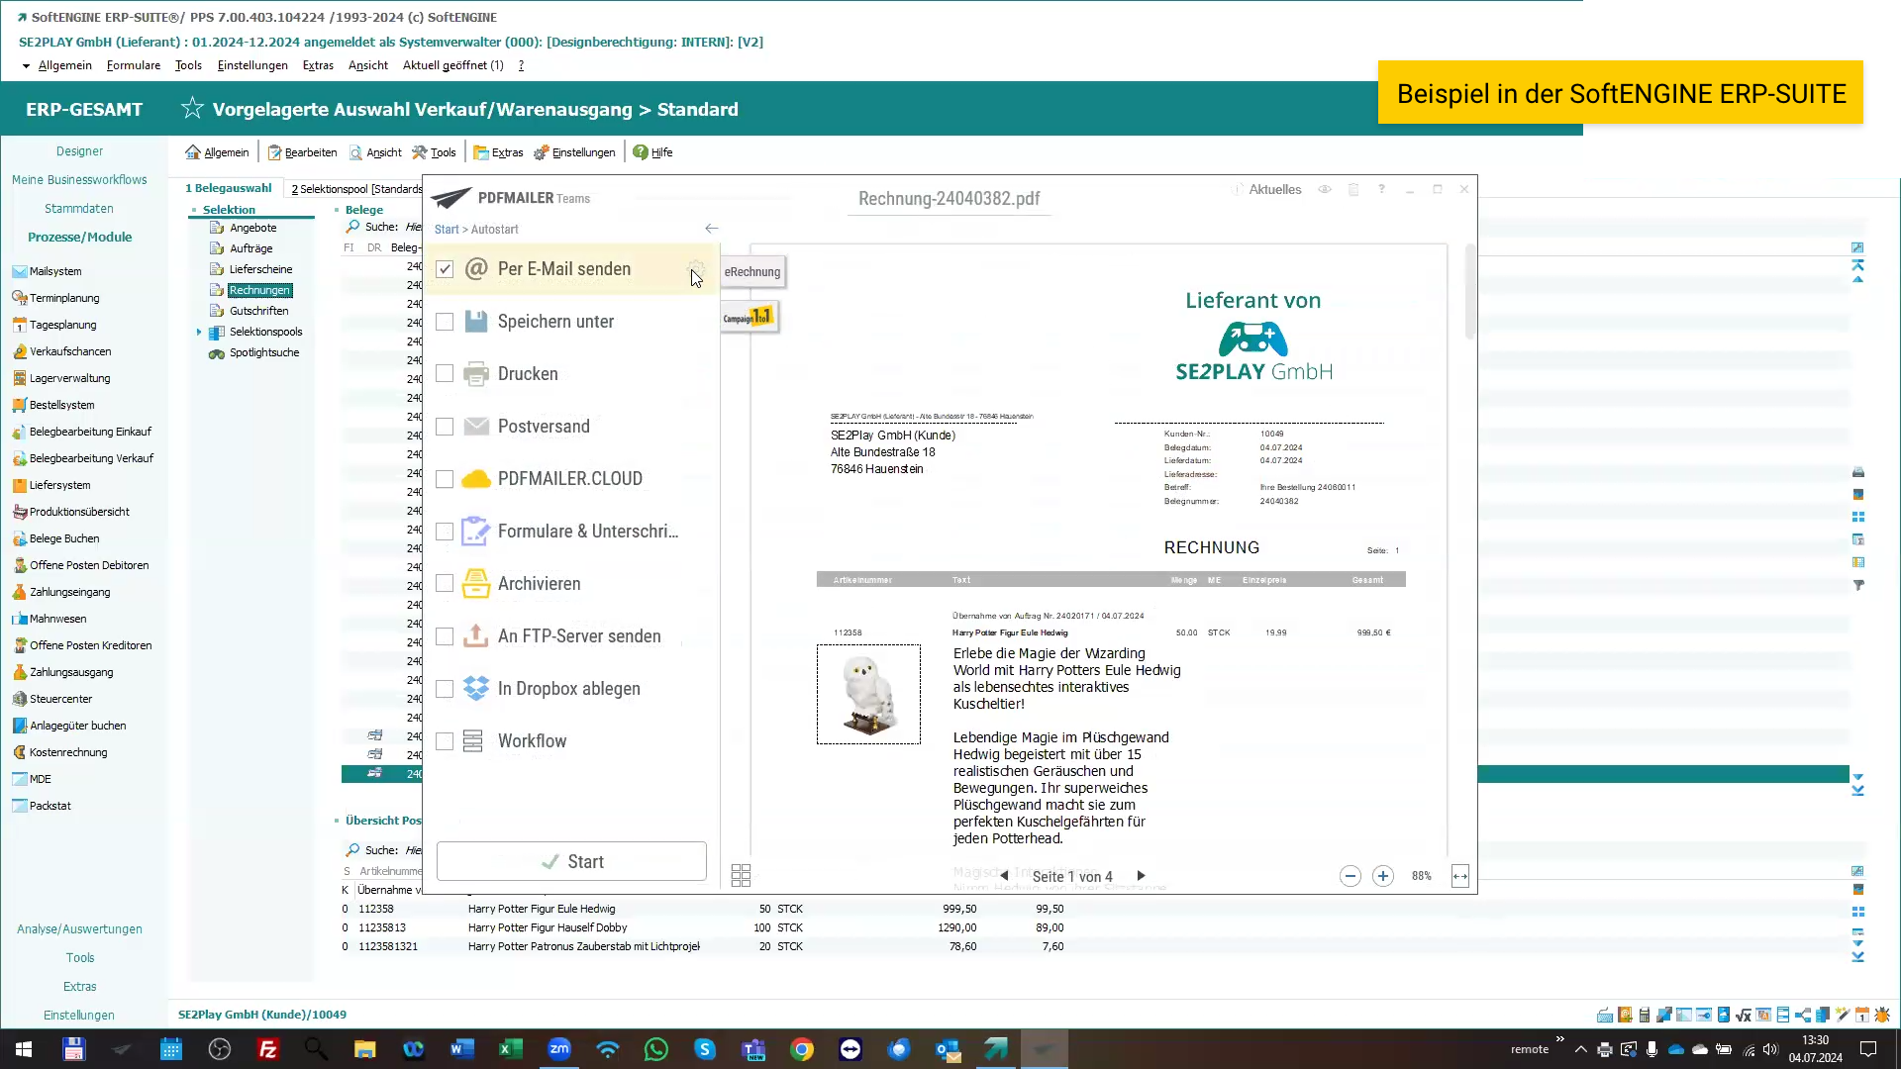Uncheck the Per E-Mail senden checkbox
1901x1069 pixels.
(445, 269)
